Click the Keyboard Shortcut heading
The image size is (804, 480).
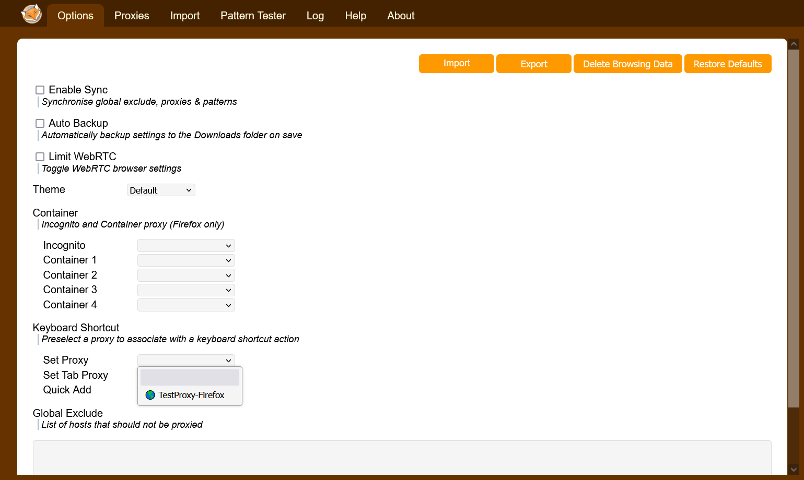[x=76, y=328]
